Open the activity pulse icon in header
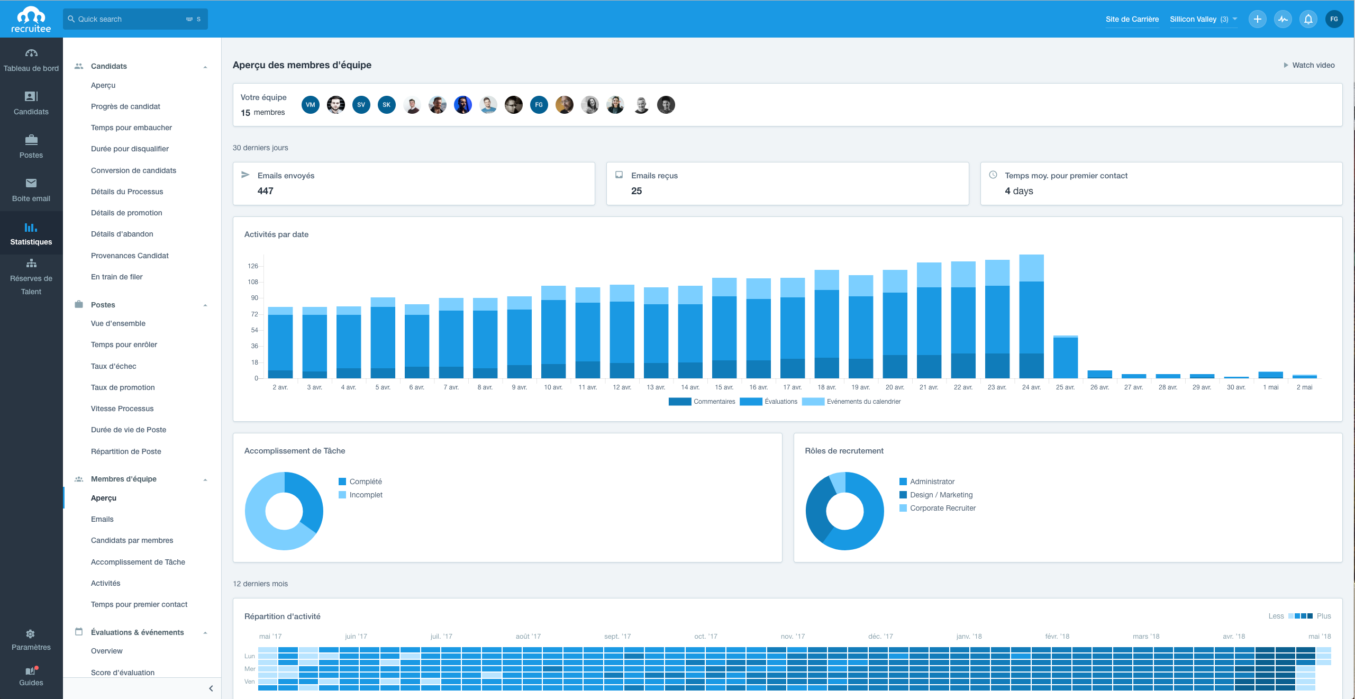The height and width of the screenshot is (699, 1355). pos(1283,19)
